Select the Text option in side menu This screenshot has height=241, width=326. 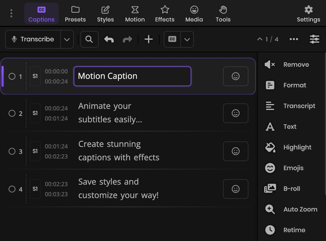click(281, 127)
